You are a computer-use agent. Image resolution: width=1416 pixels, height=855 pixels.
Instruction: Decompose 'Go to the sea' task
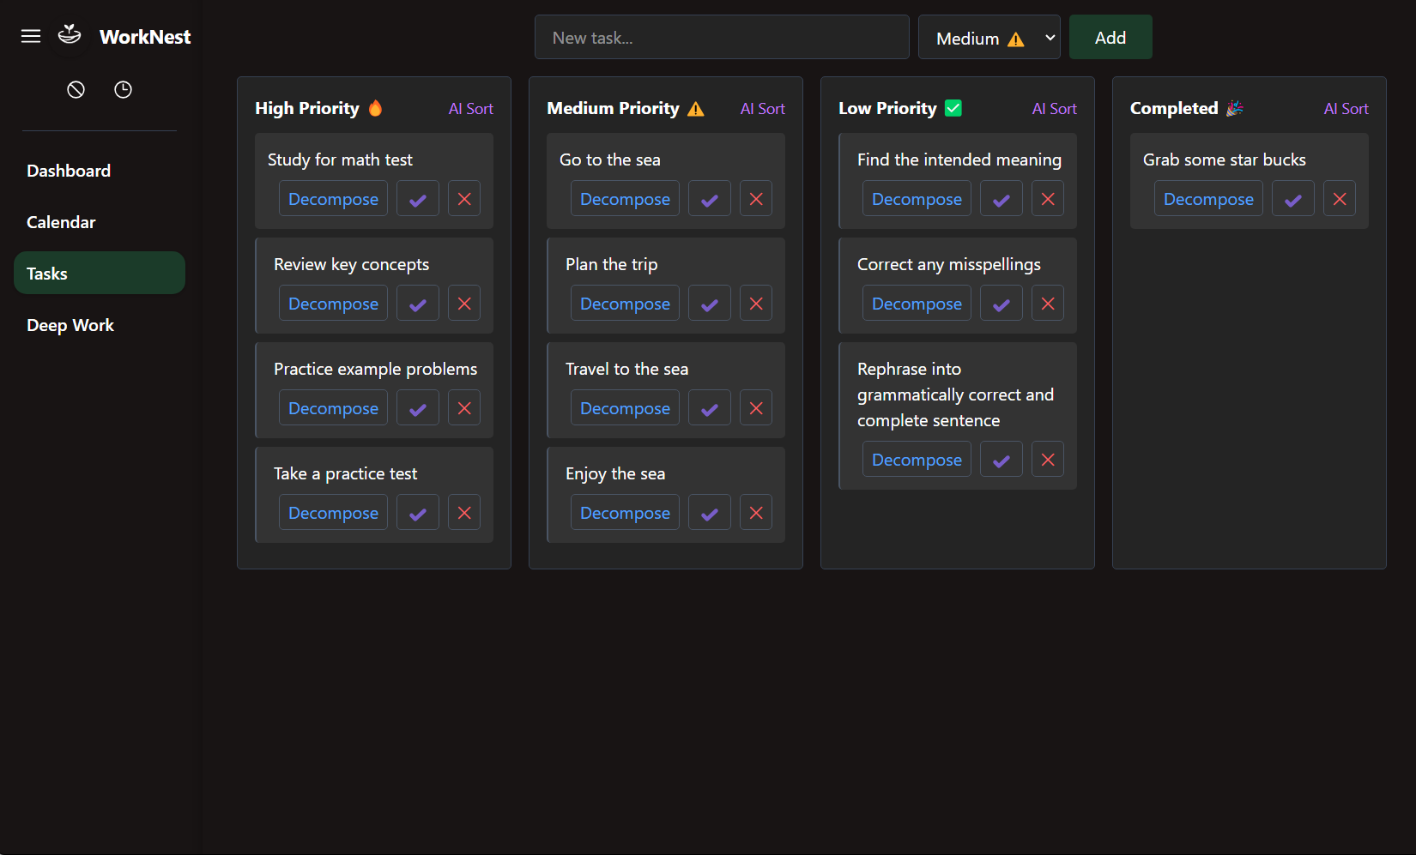[625, 199]
